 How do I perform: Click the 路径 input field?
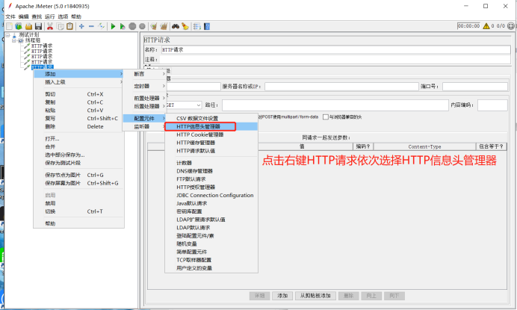(x=335, y=105)
